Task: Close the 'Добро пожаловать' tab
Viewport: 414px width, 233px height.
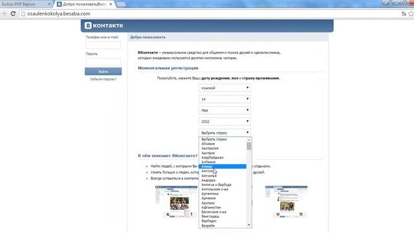Action: (x=111, y=5)
